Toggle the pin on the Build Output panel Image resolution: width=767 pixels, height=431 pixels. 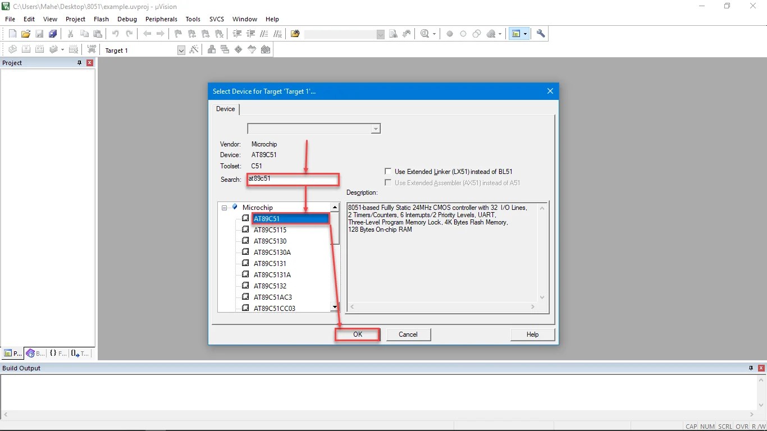751,368
